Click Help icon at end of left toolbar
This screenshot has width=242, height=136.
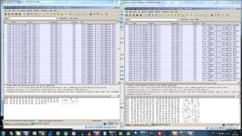107,14
